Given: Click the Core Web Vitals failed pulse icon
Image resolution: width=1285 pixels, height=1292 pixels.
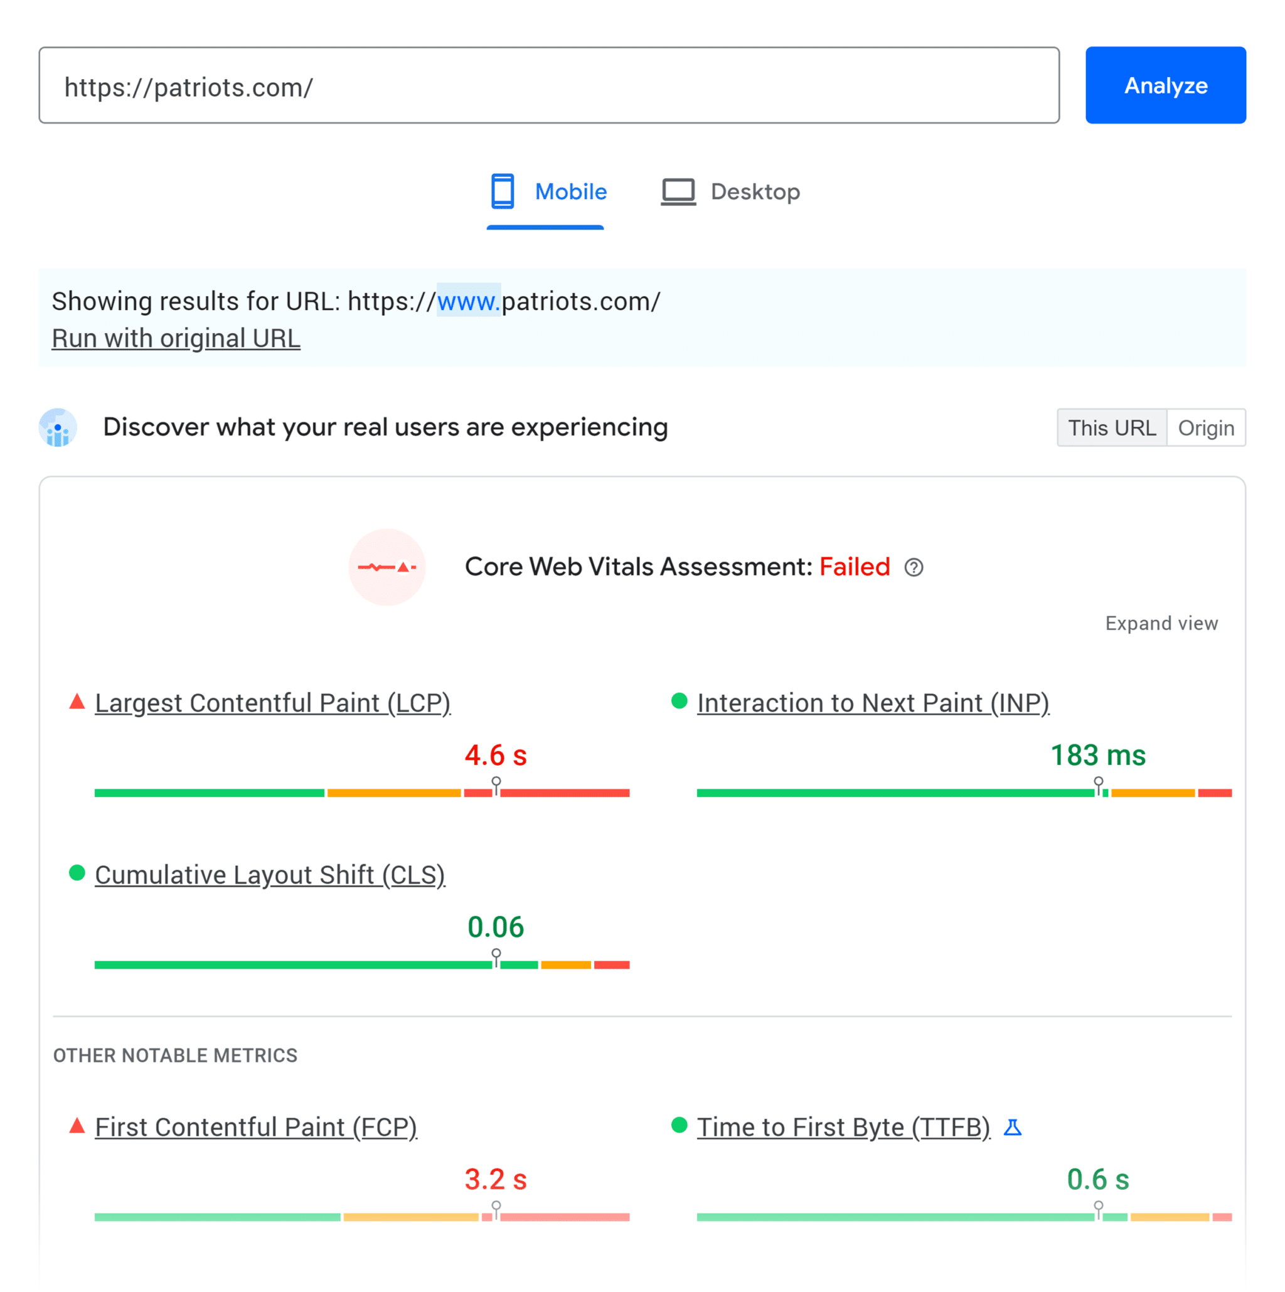Looking at the screenshot, I should coord(387,567).
